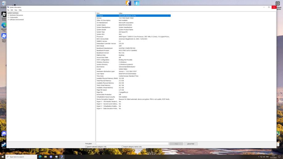
Task: Select System Summary in the tree
Action: 13,13
